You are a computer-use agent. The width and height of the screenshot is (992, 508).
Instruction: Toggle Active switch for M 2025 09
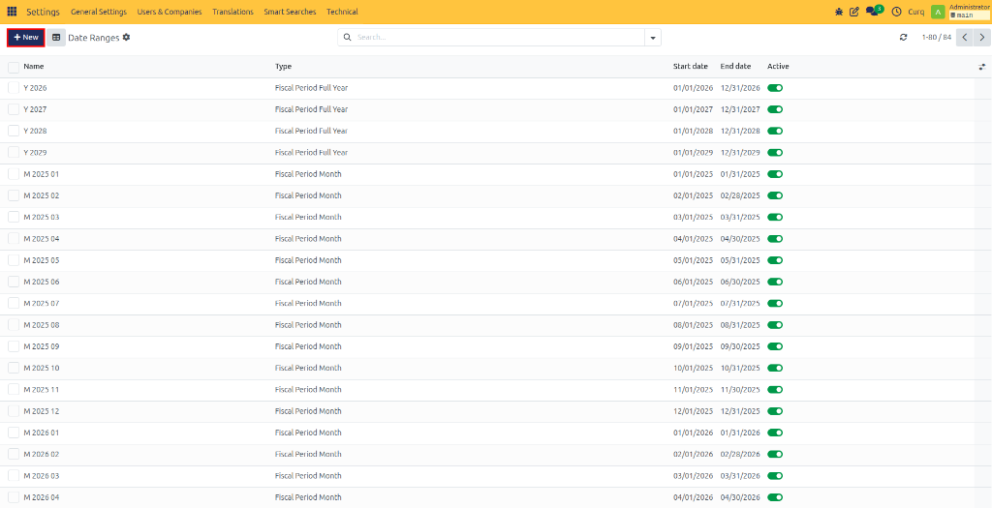[775, 346]
